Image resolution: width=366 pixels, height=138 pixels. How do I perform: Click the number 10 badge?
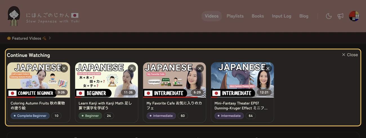click(56, 116)
